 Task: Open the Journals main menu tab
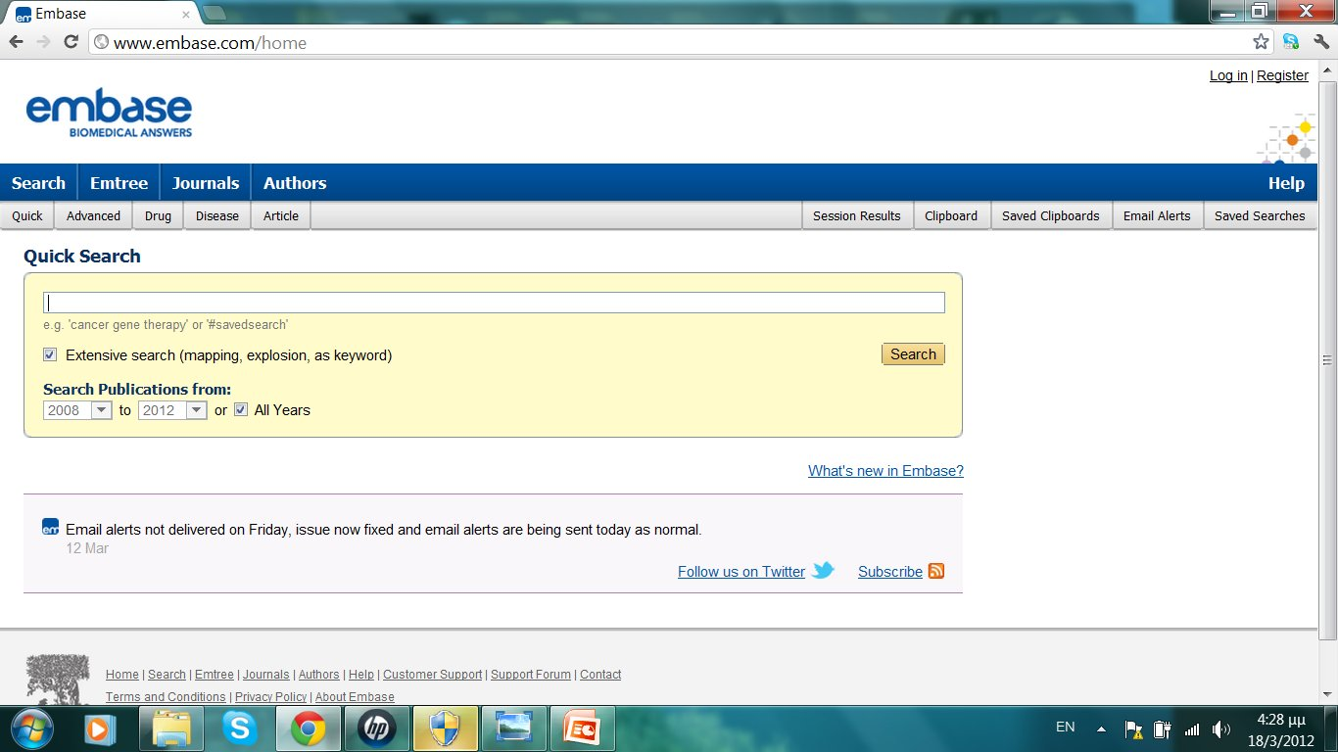point(206,183)
